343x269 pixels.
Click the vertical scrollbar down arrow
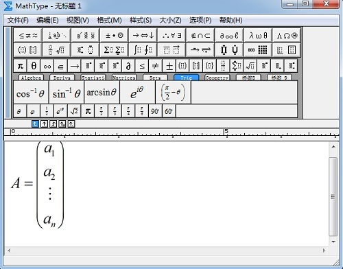click(x=333, y=242)
